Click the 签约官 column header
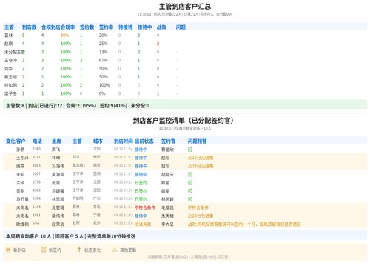 (x=168, y=141)
